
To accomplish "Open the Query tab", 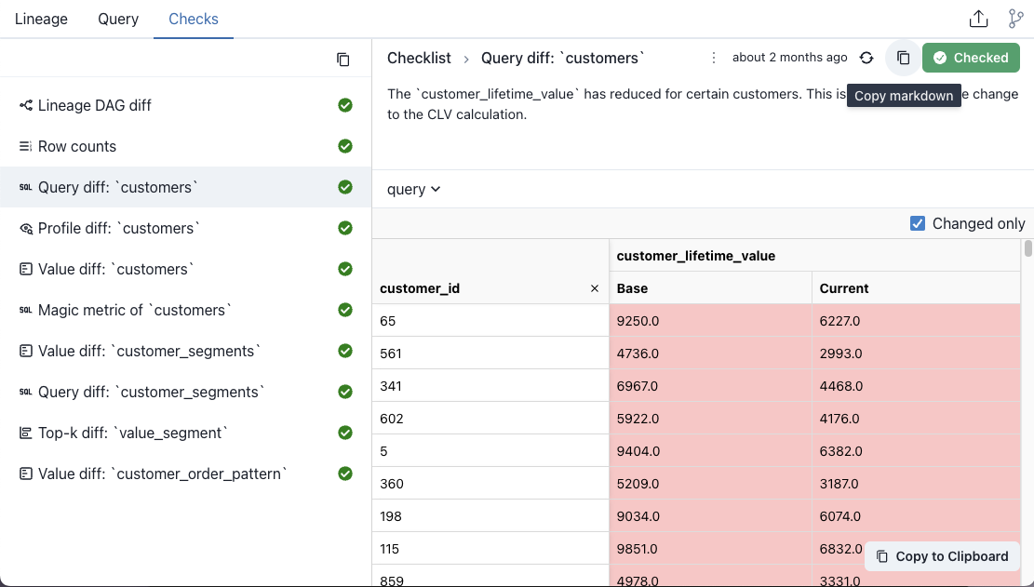I will point(118,19).
